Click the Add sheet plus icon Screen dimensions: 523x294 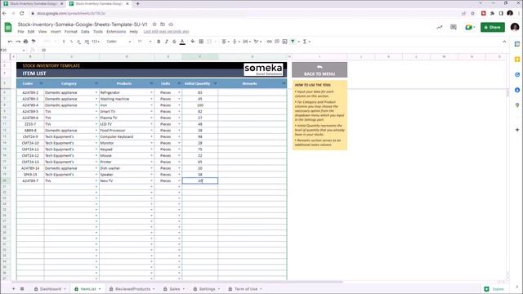point(14,289)
